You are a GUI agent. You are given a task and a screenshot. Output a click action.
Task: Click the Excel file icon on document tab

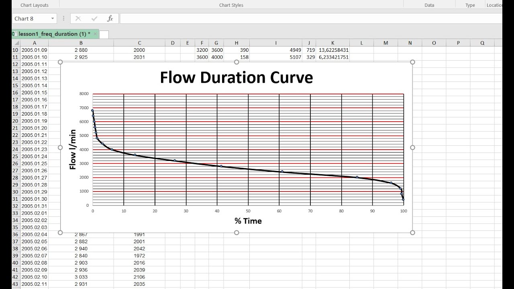coord(14,34)
